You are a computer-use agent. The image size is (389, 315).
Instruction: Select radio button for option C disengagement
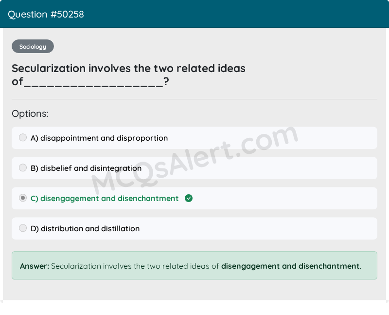pos(23,198)
